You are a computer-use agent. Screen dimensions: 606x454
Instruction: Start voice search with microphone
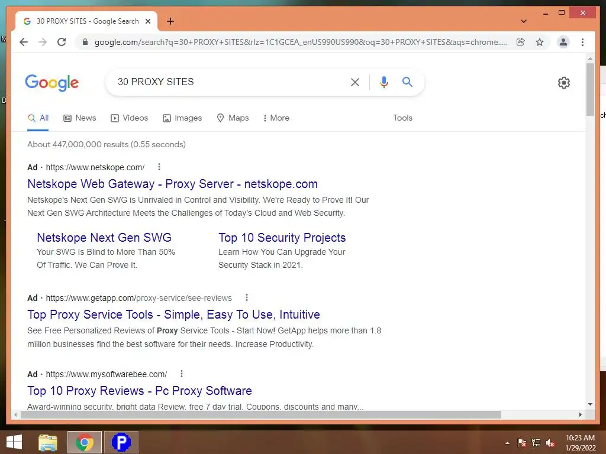[x=383, y=82]
